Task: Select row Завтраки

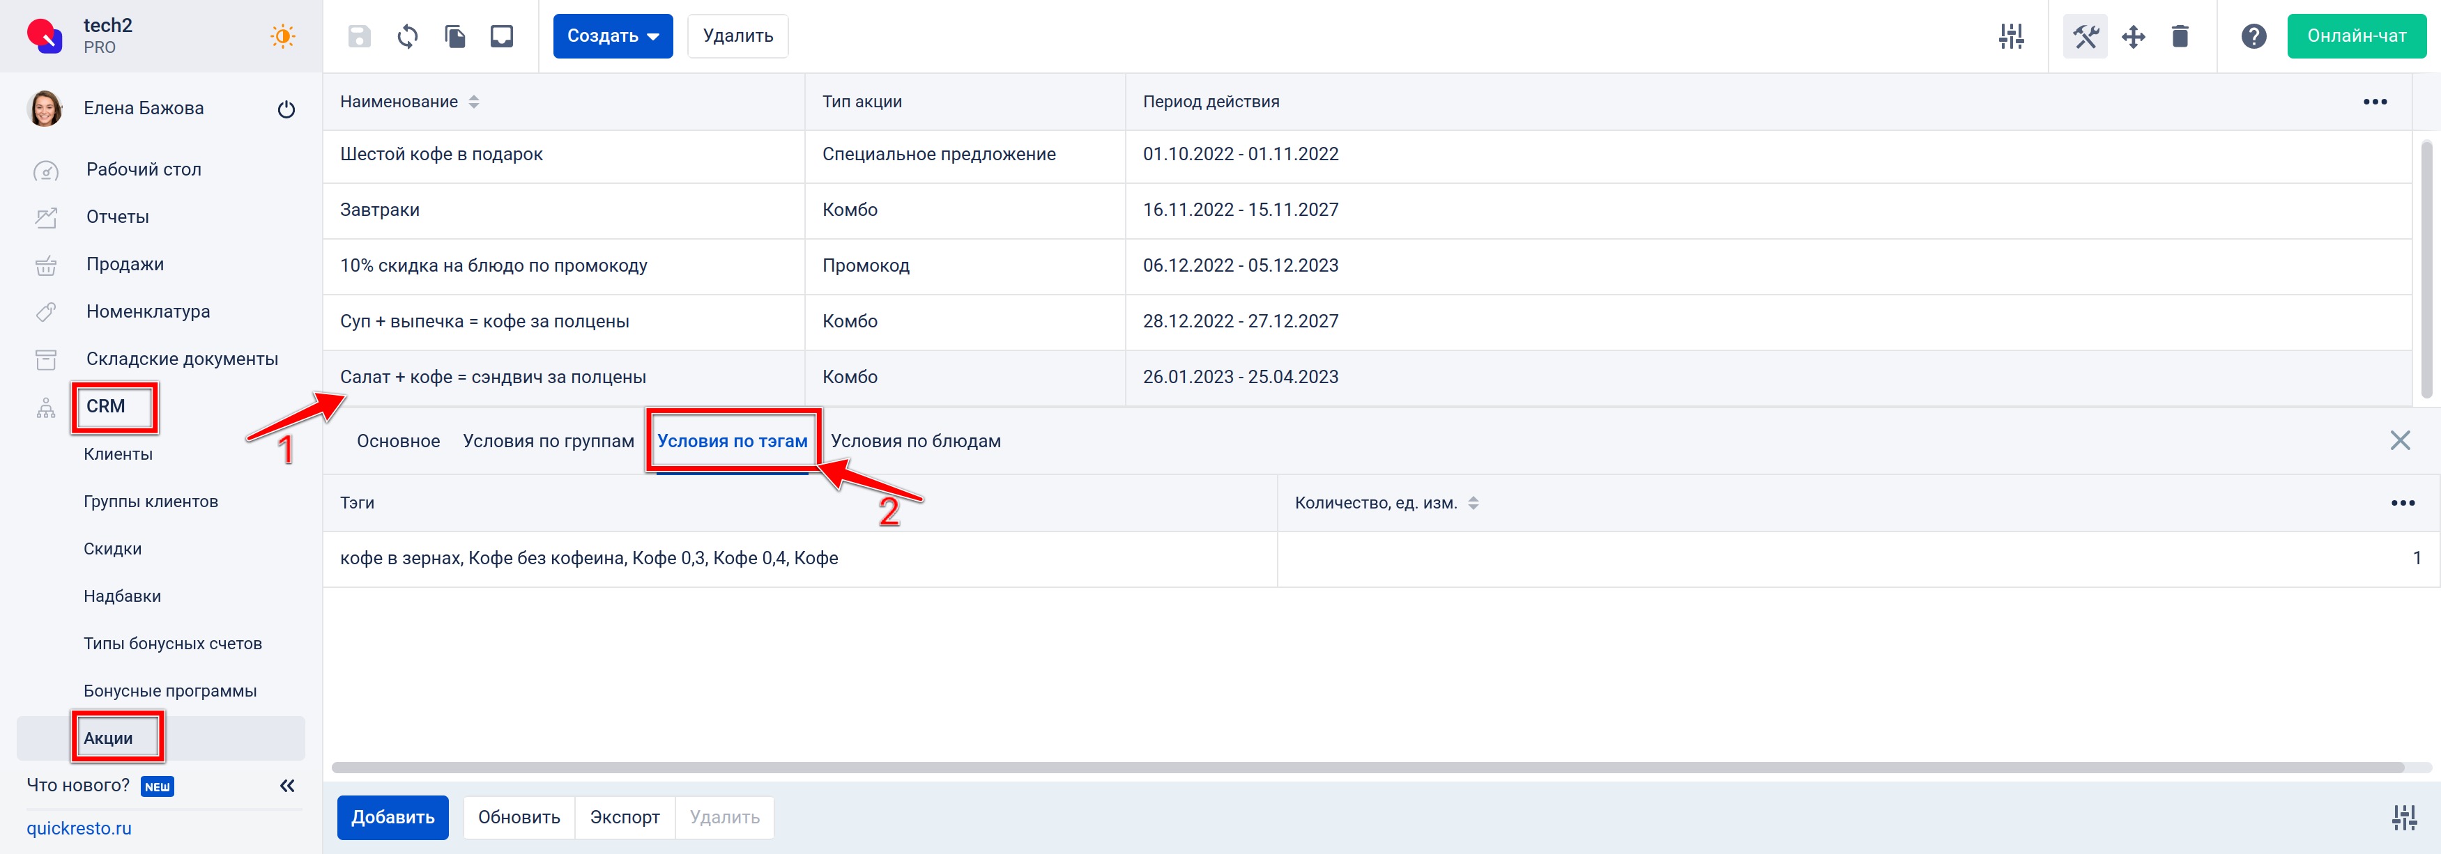Action: coord(1368,210)
